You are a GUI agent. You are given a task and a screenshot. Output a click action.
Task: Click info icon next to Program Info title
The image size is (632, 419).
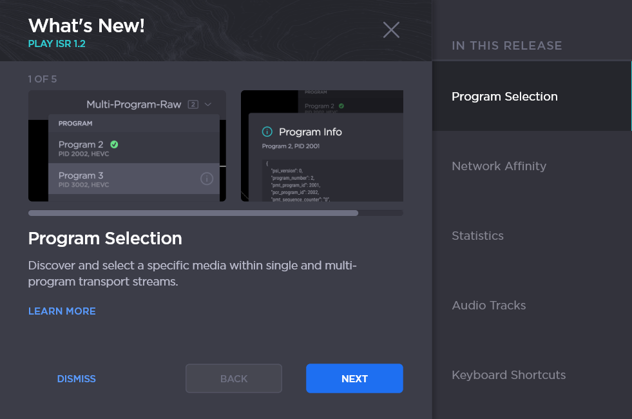tap(267, 132)
